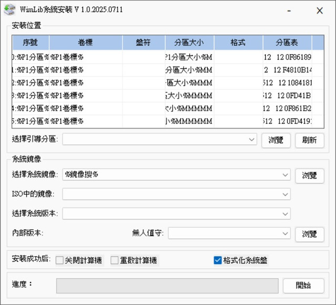The height and width of the screenshot is (305, 336).
Task: Click the 盤符 column header
Action: [x=143, y=43]
